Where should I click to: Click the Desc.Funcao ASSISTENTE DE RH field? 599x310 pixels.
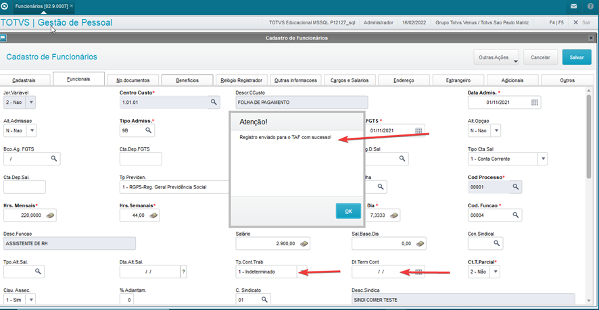click(x=70, y=244)
